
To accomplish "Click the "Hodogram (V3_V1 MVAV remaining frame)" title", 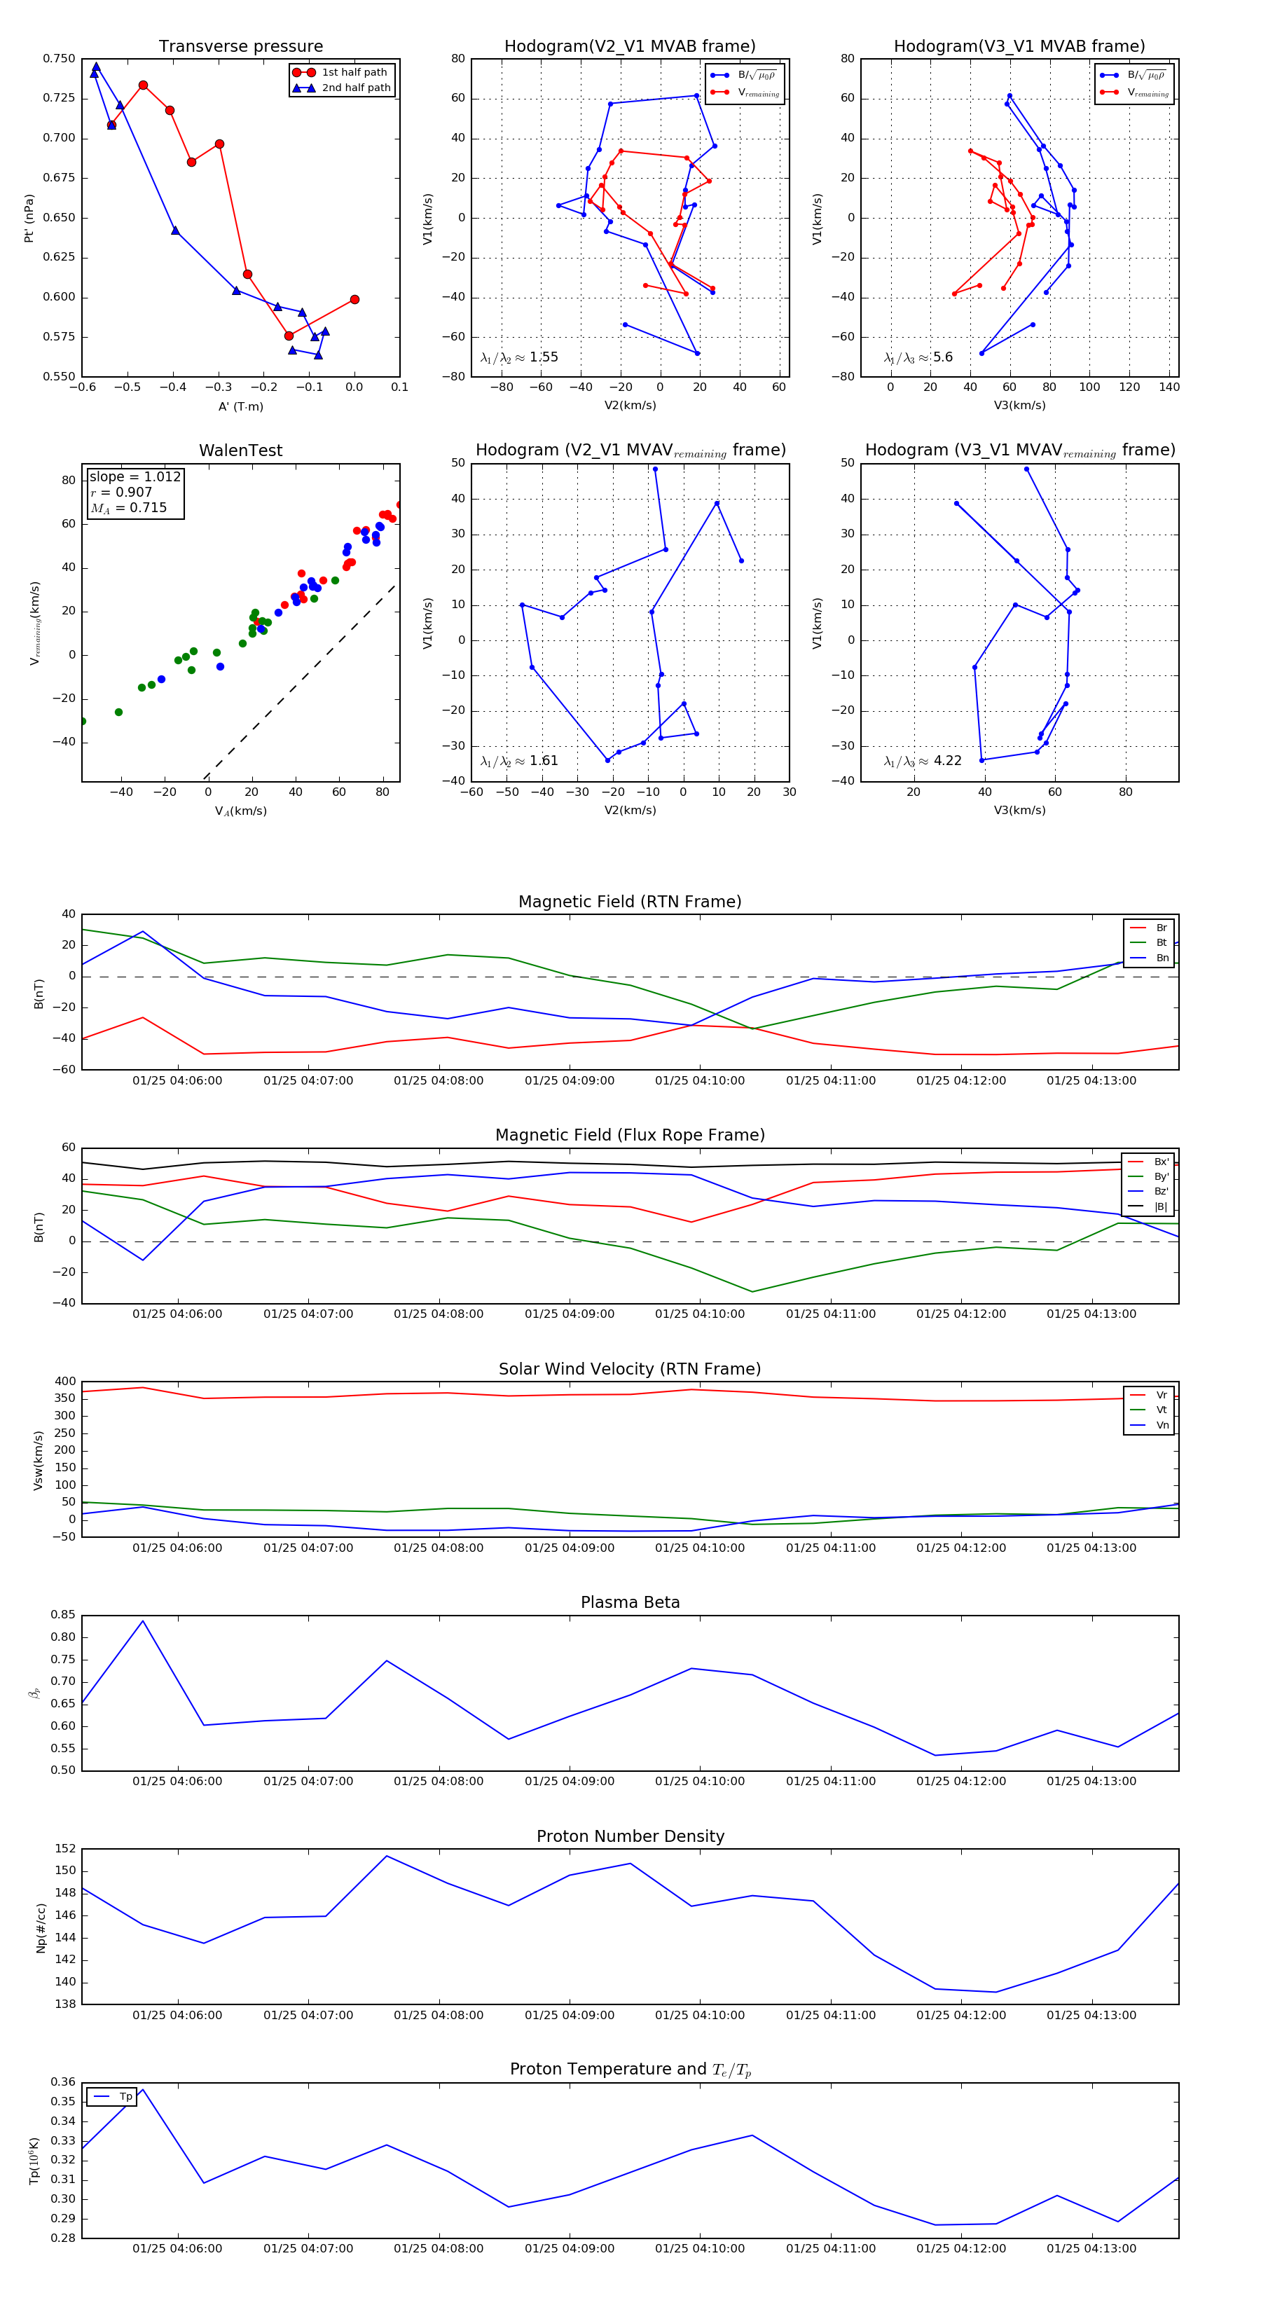I will coord(1019,450).
